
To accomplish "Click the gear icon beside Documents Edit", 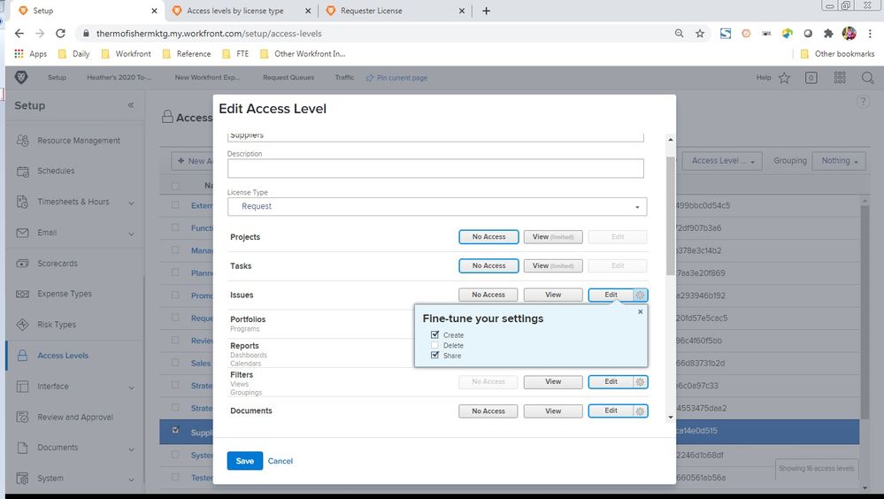I will pos(641,411).
